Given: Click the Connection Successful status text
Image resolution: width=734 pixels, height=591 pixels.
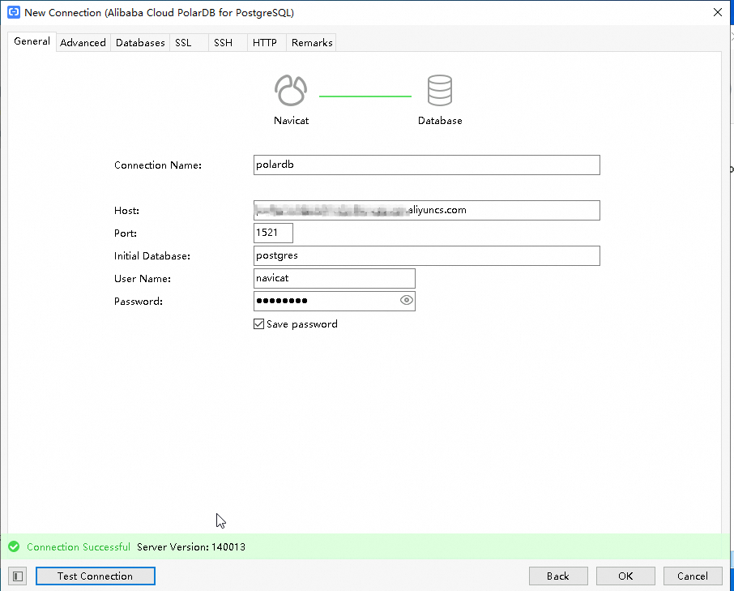Looking at the screenshot, I should pos(78,546).
